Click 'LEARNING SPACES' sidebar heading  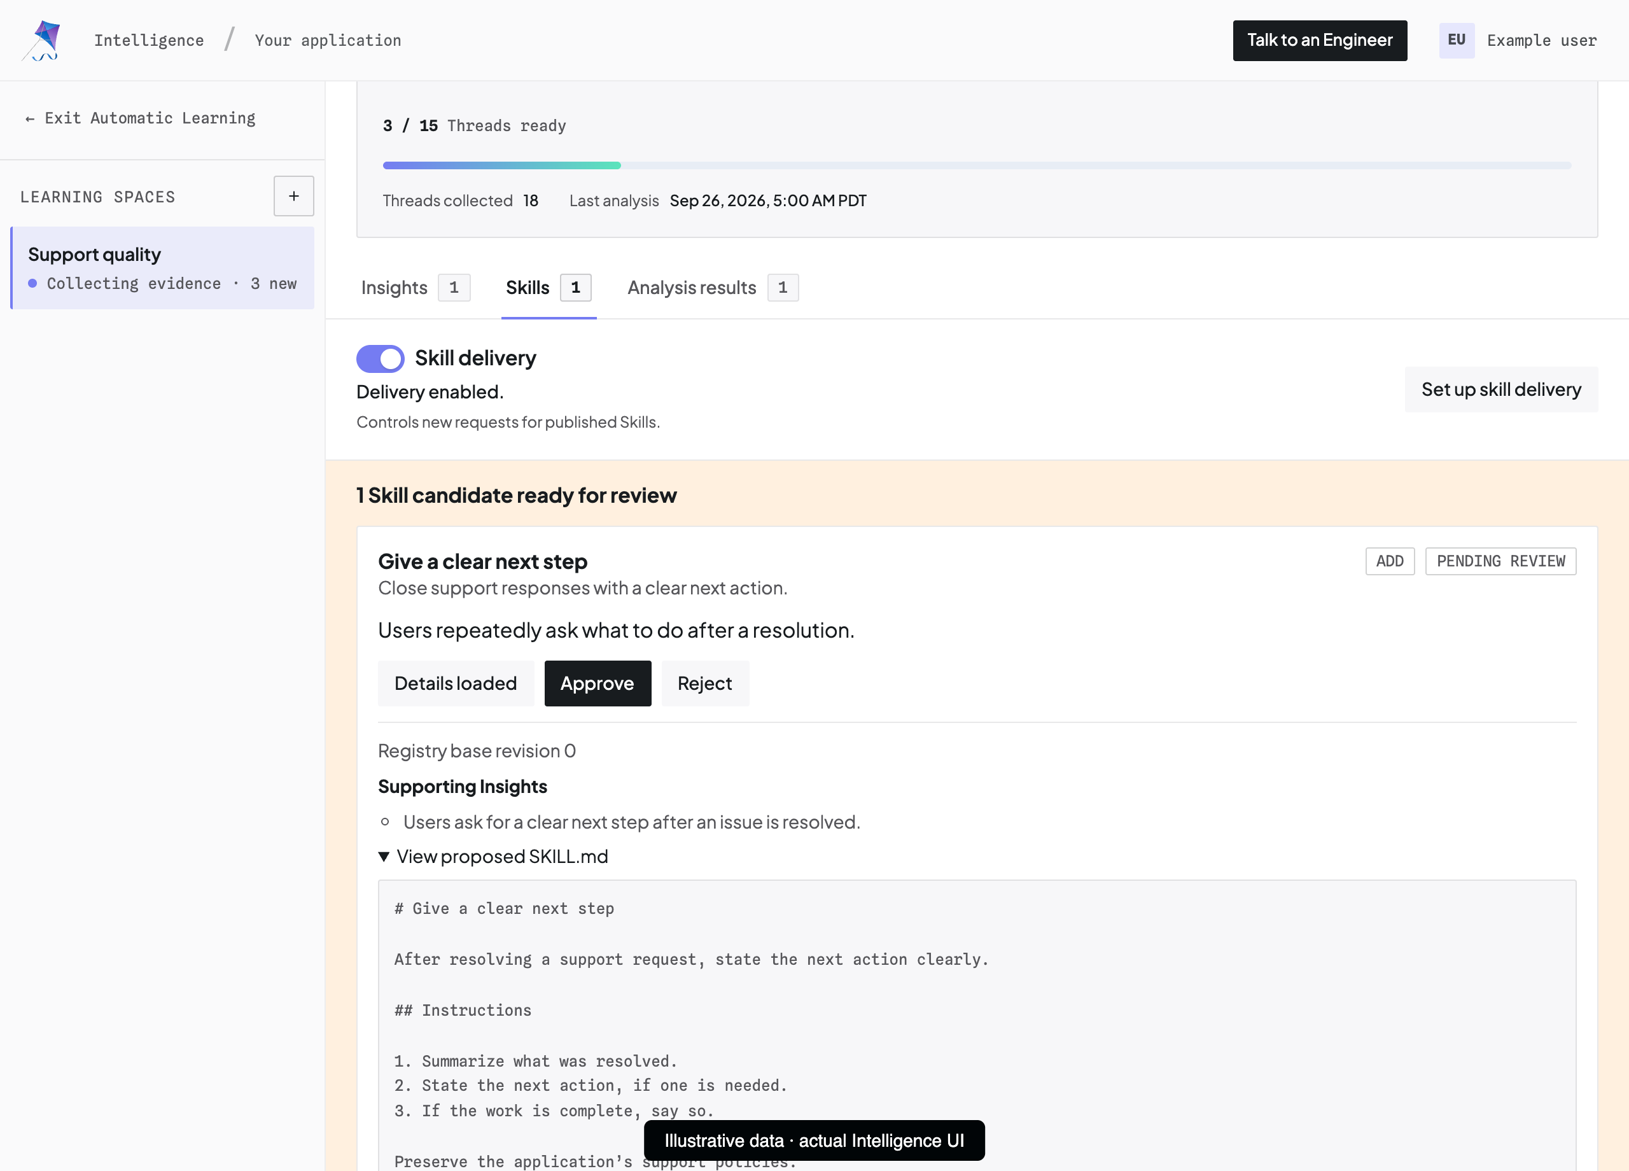[x=98, y=197]
